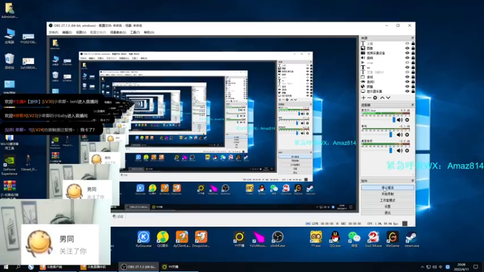
Task: Toggle visibility eye of 视频采集设备 source
Action: click(407, 53)
